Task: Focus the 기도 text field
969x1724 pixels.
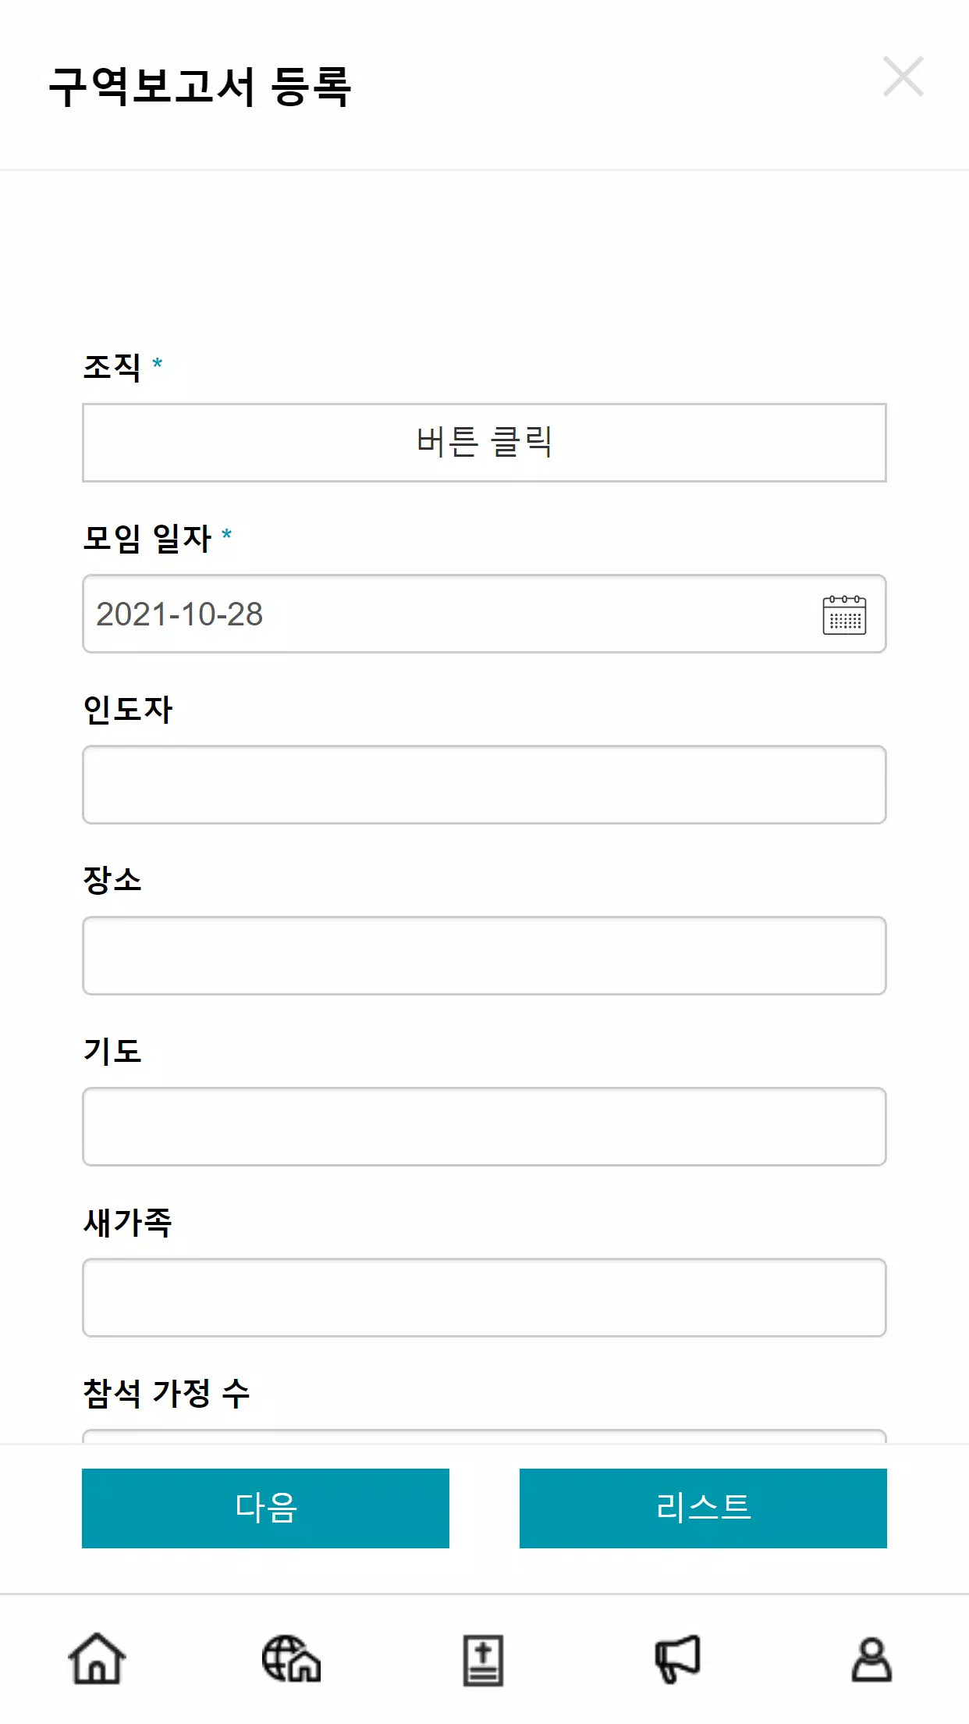Action: 484,1127
